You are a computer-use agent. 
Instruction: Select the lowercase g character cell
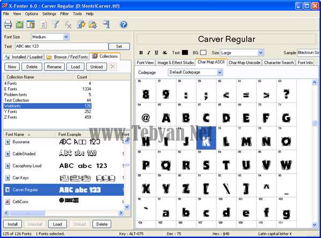[x=286, y=209]
